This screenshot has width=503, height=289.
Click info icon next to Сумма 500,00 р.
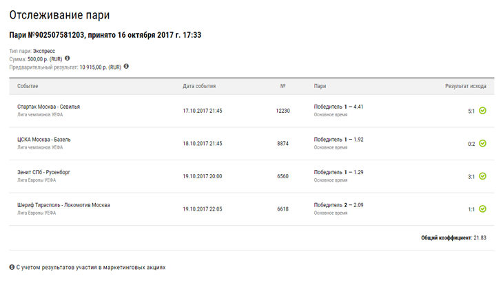[x=67, y=58]
